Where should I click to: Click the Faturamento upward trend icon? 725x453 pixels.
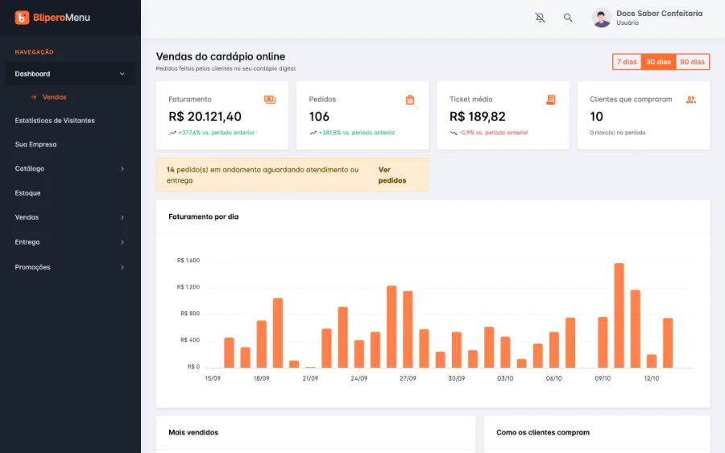click(172, 133)
